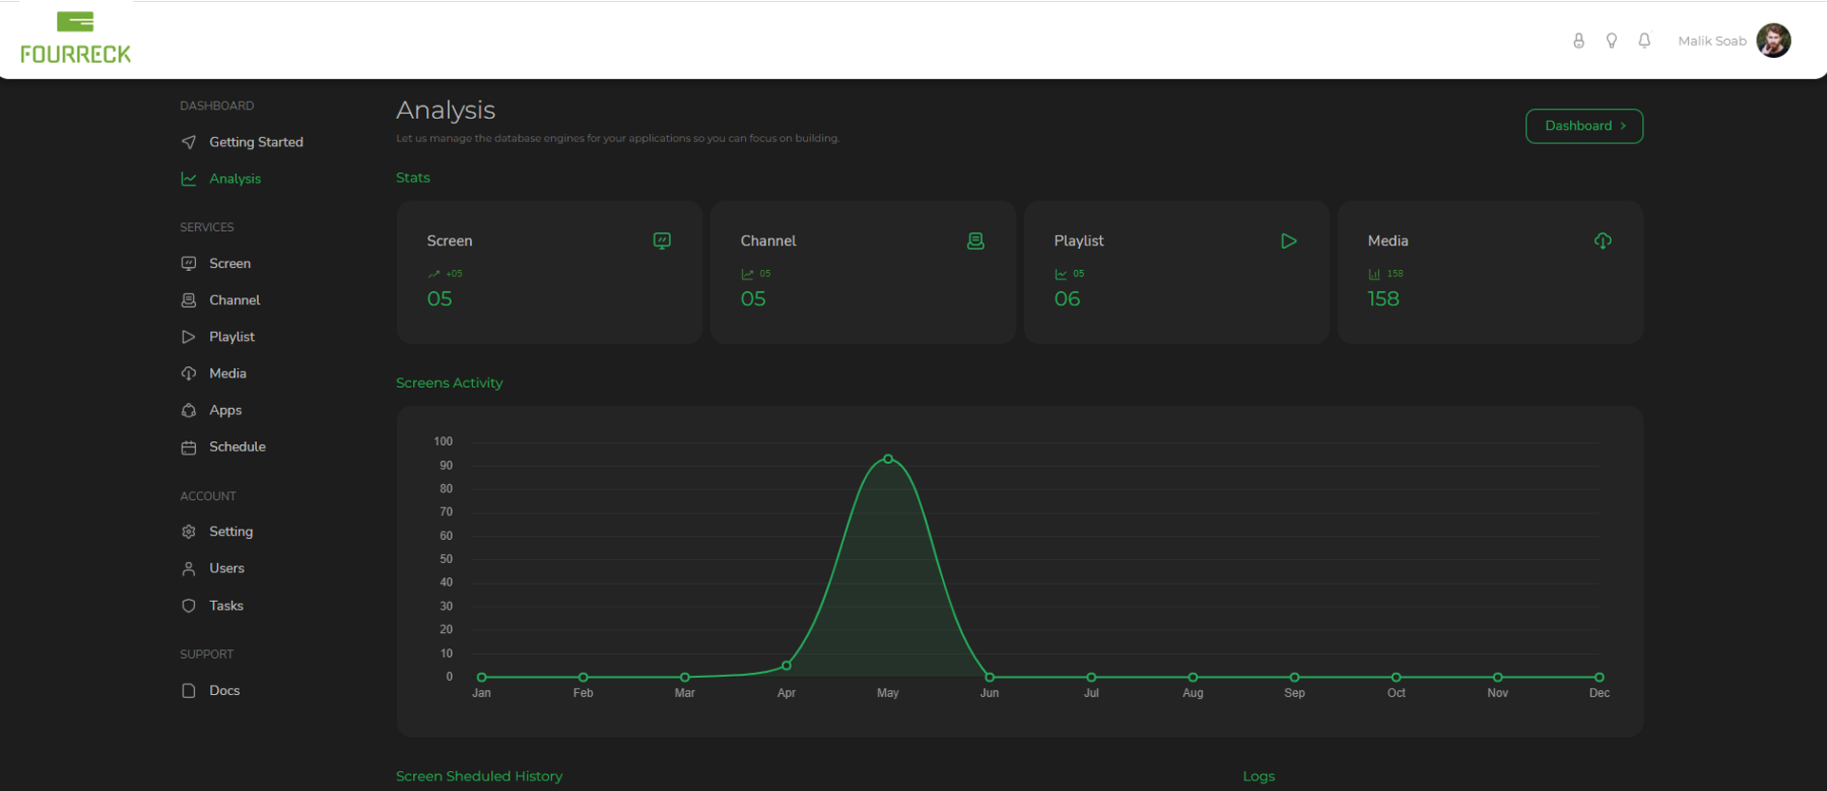Click the notification bell icon
The image size is (1827, 791).
click(x=1643, y=41)
